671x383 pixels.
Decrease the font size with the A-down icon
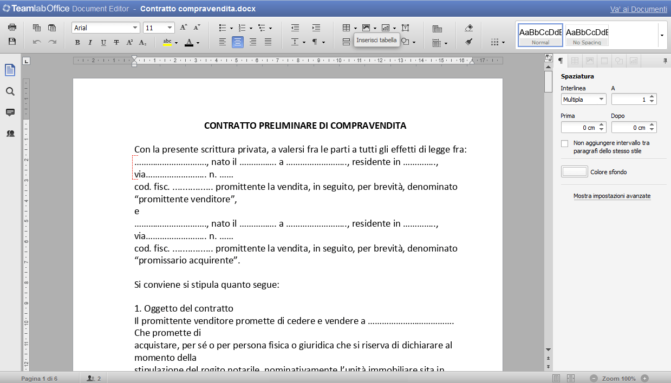[197, 28]
